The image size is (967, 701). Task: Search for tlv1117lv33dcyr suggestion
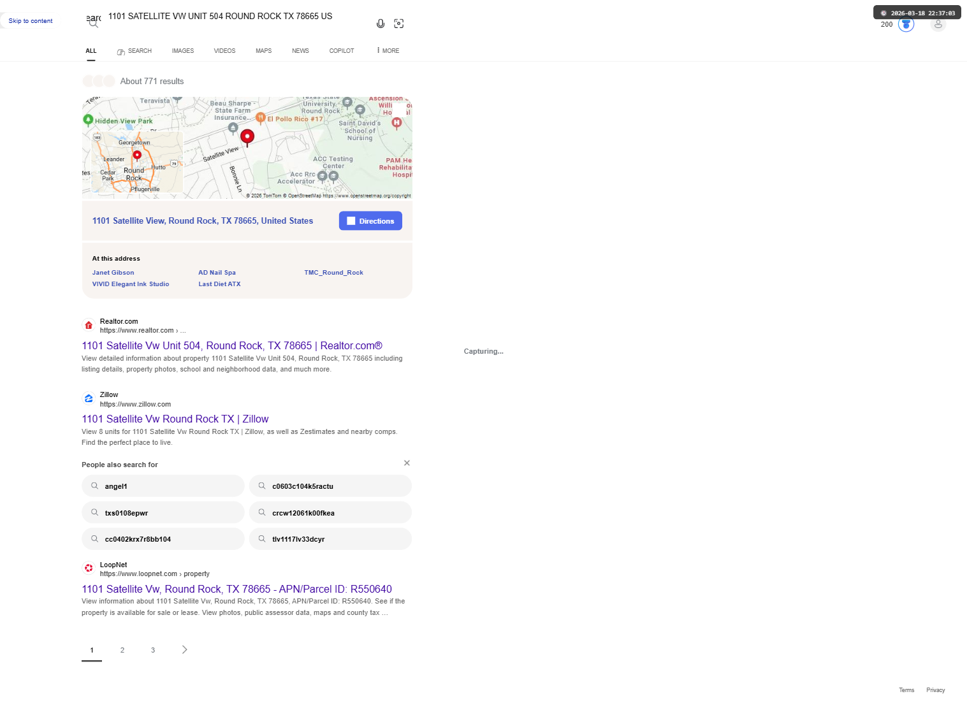[x=330, y=539]
